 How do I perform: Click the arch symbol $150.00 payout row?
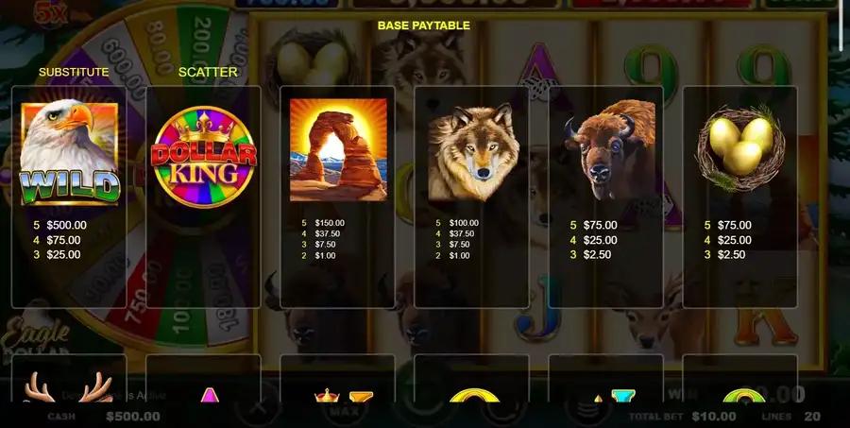(x=323, y=223)
